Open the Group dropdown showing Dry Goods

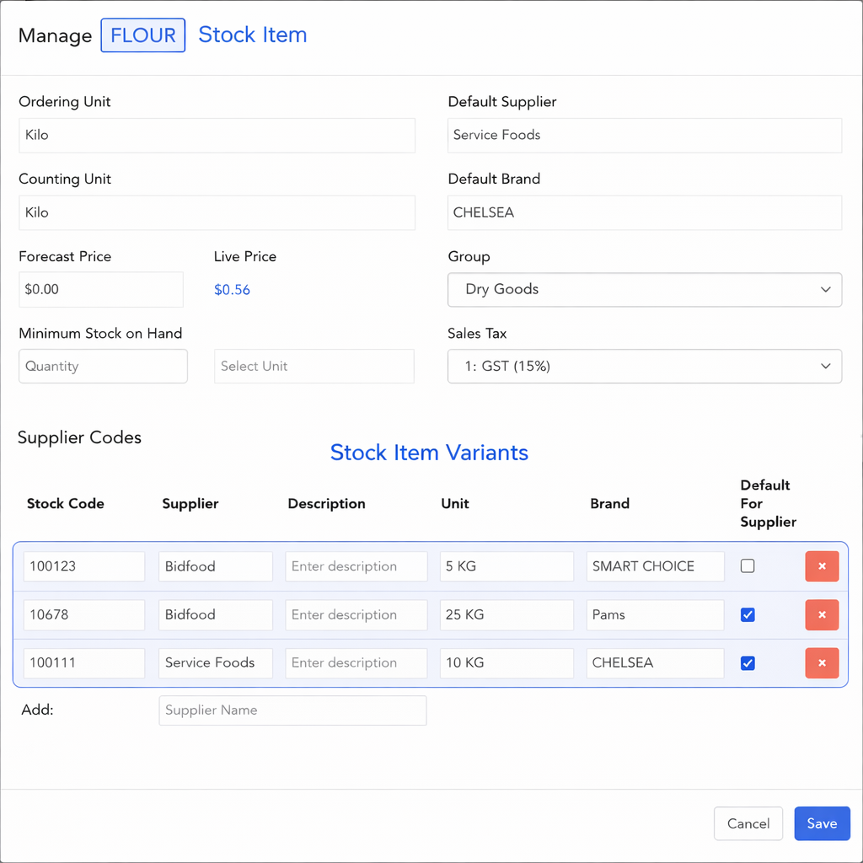tap(644, 290)
